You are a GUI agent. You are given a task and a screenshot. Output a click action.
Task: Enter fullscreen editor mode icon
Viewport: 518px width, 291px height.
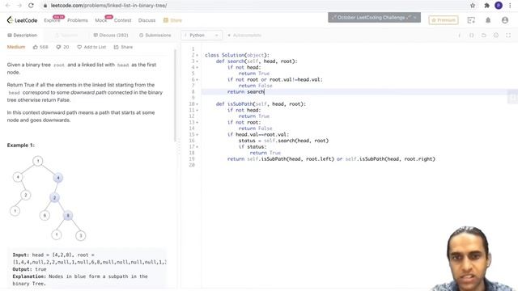(x=508, y=35)
